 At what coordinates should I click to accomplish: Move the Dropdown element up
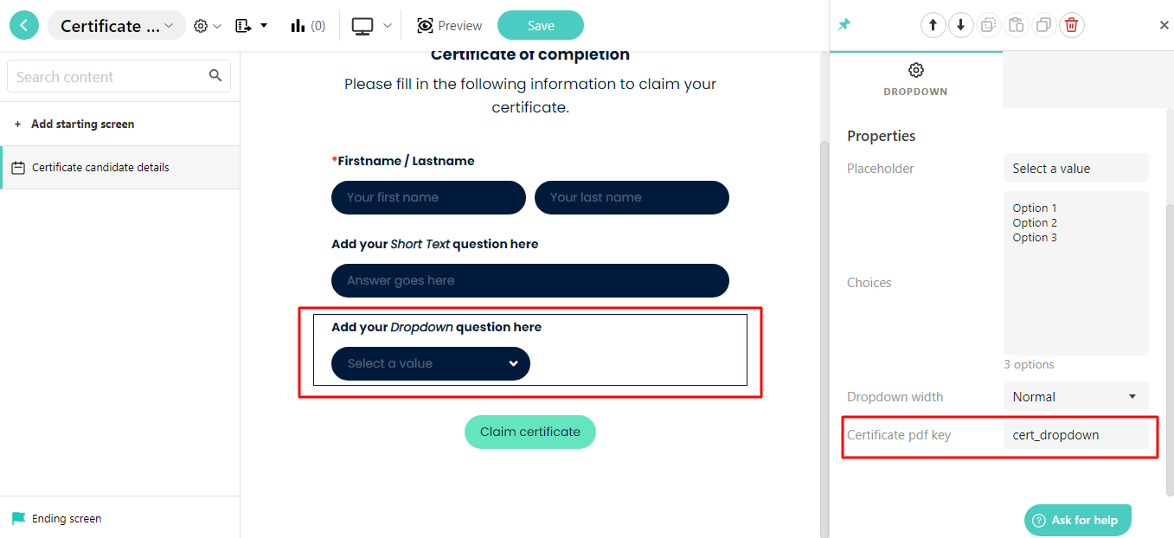click(x=933, y=25)
